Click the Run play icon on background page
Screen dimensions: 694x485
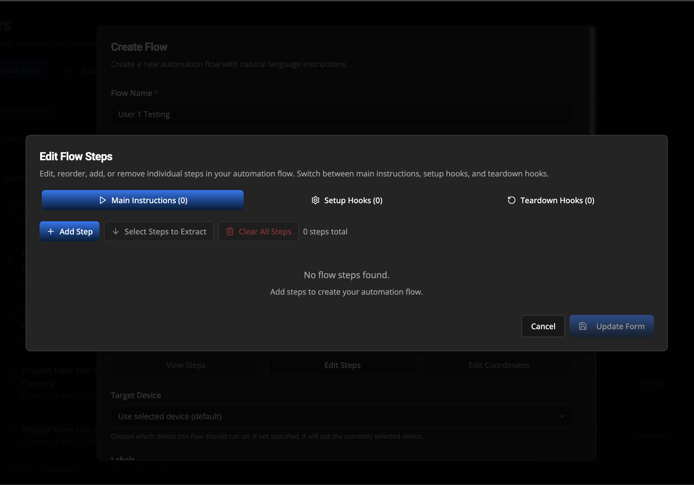coord(68,71)
